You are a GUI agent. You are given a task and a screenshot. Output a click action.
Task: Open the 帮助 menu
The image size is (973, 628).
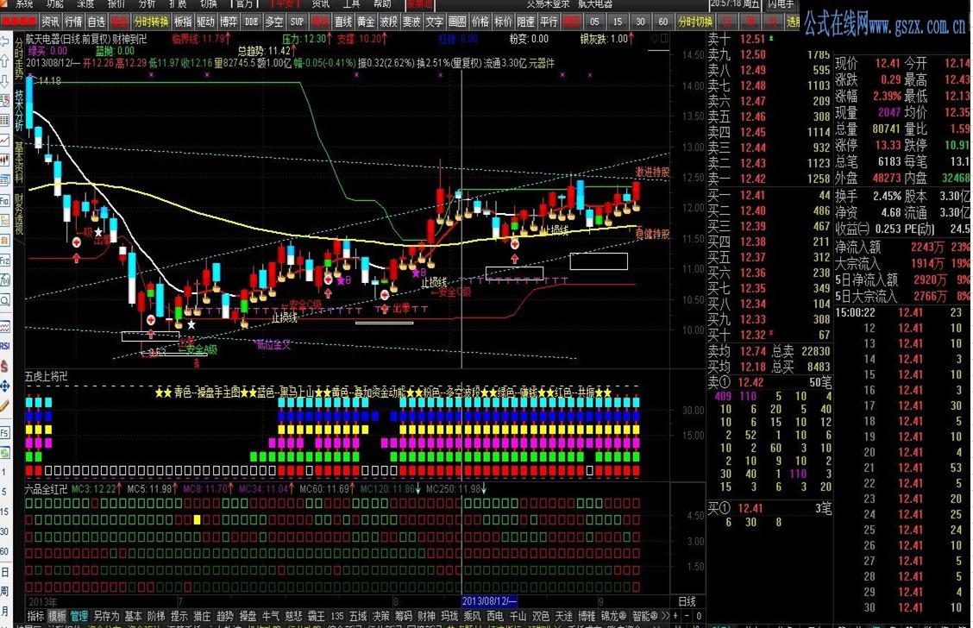[382, 3]
